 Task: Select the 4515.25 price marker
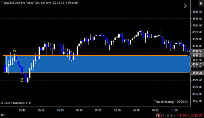click(x=196, y=56)
